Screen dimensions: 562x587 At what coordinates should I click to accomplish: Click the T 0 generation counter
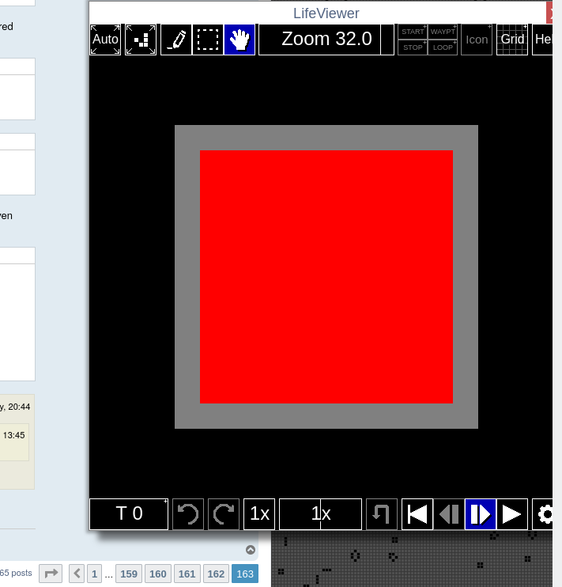pos(129,514)
